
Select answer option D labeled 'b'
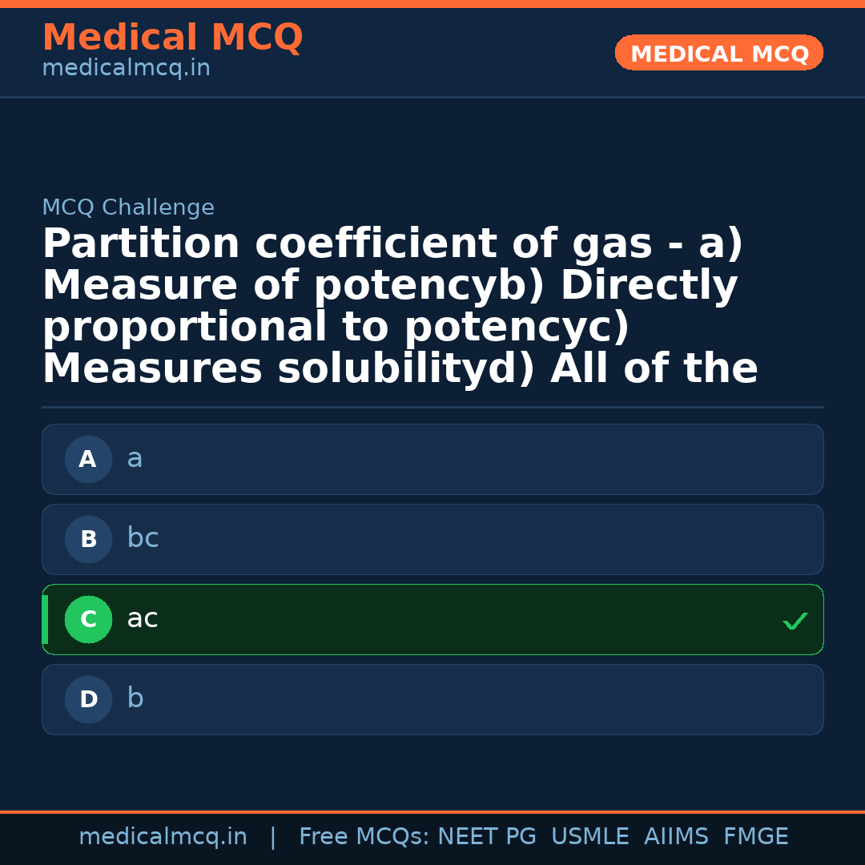coord(432,699)
